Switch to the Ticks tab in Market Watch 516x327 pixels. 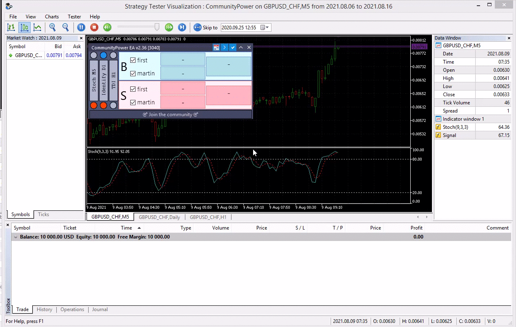click(43, 214)
